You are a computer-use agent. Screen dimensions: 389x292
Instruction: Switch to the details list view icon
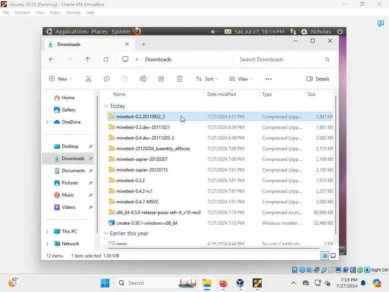coord(325,255)
